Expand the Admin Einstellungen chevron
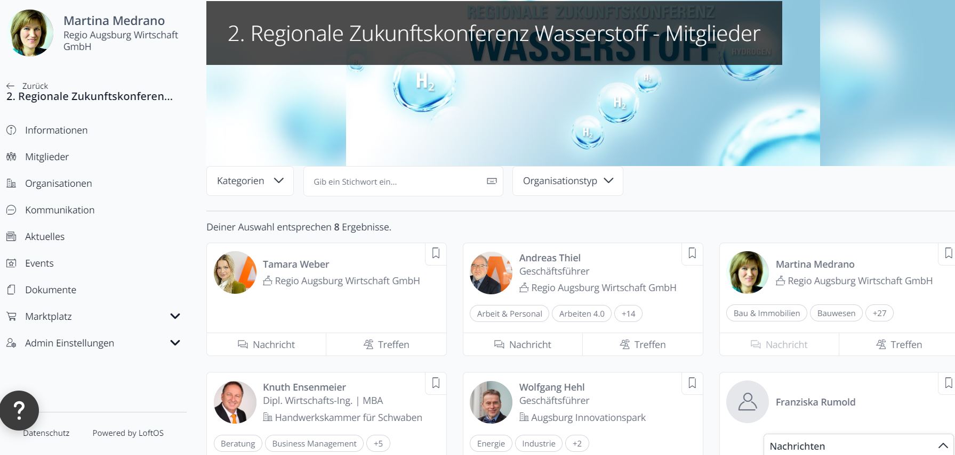955x455 pixels. 175,343
